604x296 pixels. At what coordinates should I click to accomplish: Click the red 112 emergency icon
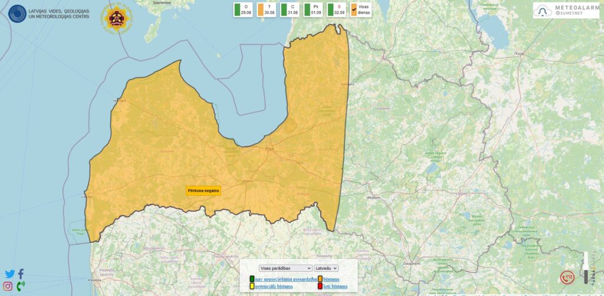[567, 277]
